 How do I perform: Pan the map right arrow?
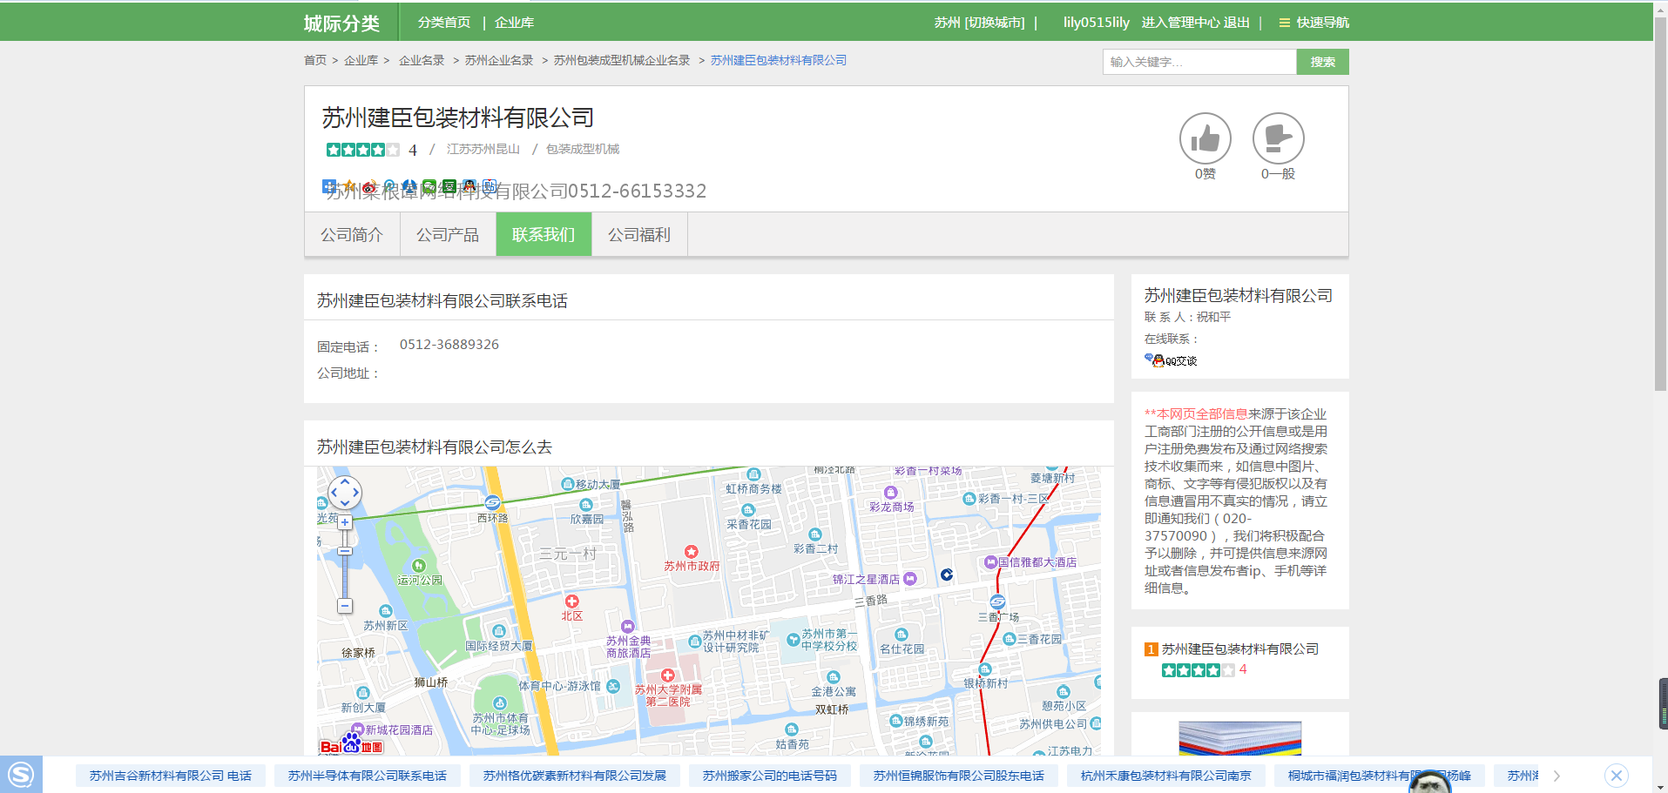355,492
